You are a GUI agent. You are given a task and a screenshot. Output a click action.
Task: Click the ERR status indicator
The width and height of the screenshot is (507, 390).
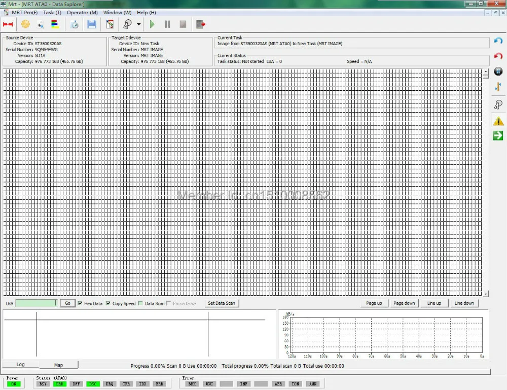click(x=159, y=384)
